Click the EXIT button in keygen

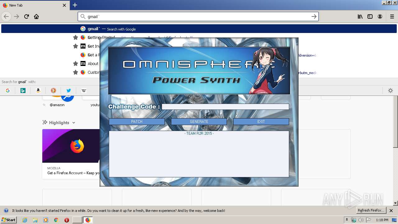pyautogui.click(x=261, y=122)
